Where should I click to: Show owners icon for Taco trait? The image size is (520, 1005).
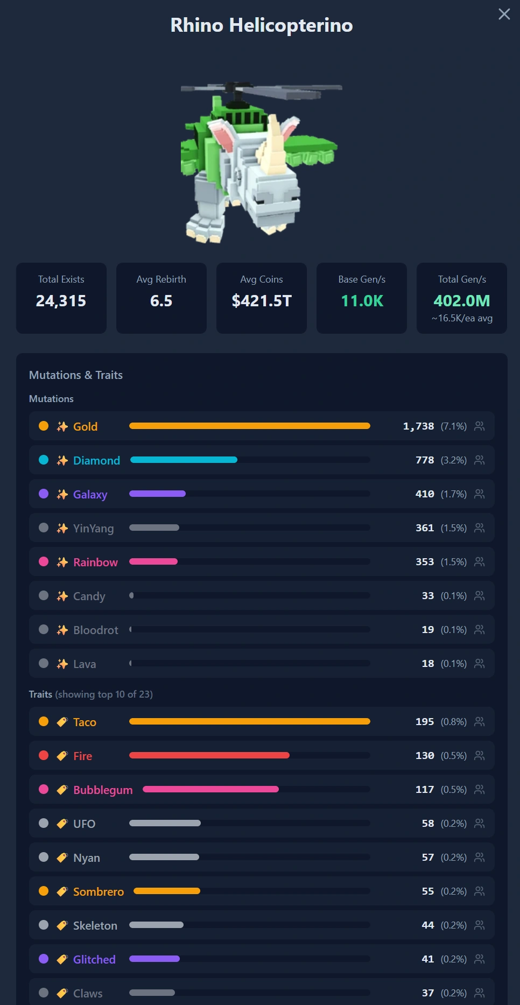[479, 722]
